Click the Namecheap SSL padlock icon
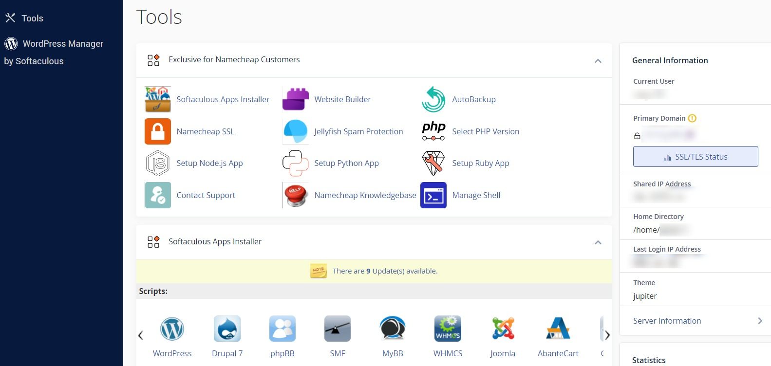The image size is (771, 366). (158, 131)
